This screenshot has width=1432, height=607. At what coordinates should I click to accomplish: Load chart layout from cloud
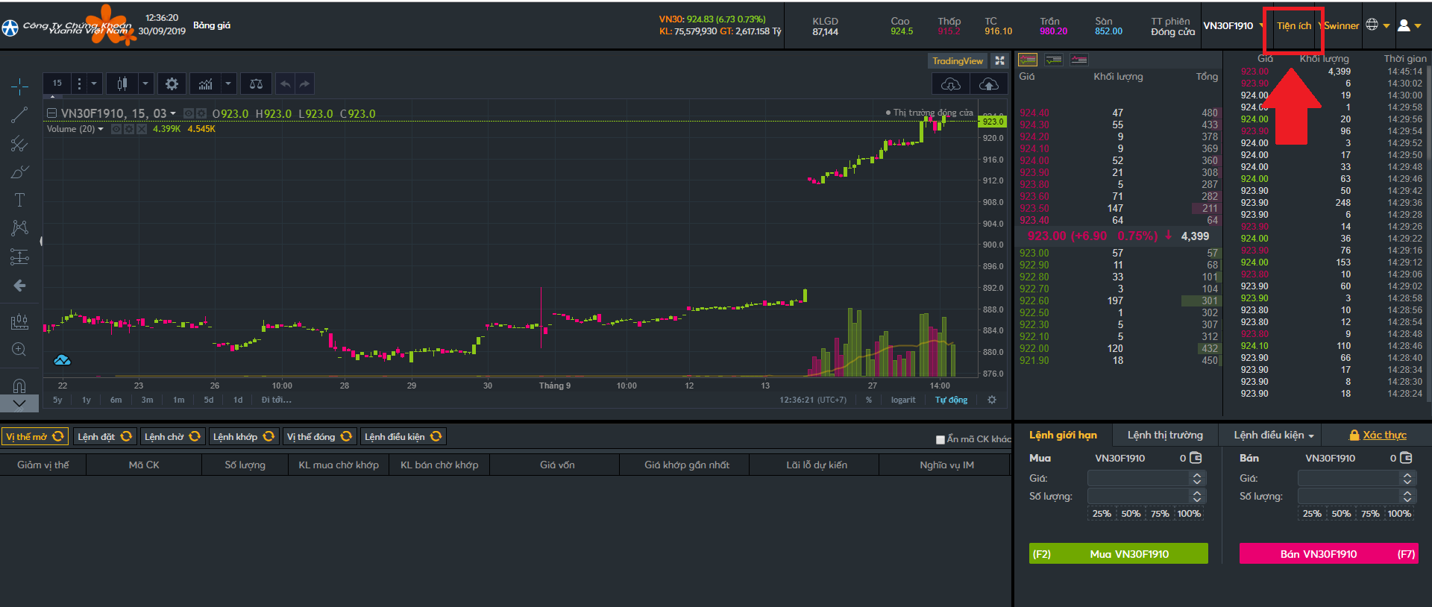pyautogui.click(x=951, y=84)
